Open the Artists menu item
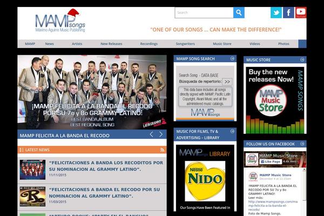The height and width of the screenshot is (216, 324). pyautogui.click(x=77, y=44)
